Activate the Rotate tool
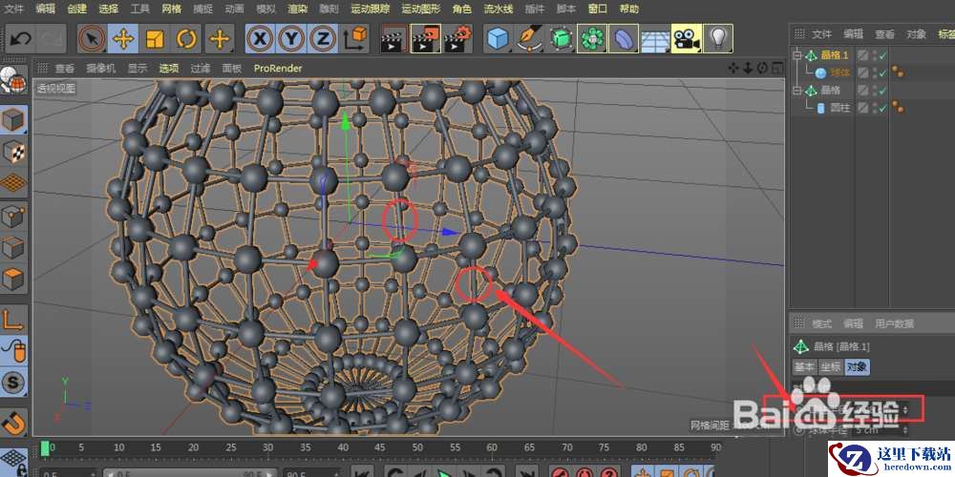 pyautogui.click(x=186, y=39)
